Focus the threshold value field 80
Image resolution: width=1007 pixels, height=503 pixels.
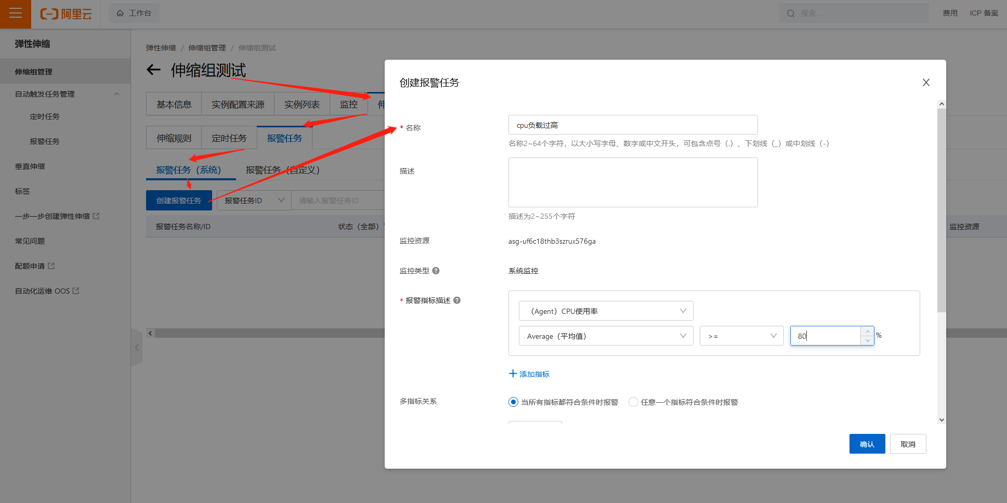point(826,336)
